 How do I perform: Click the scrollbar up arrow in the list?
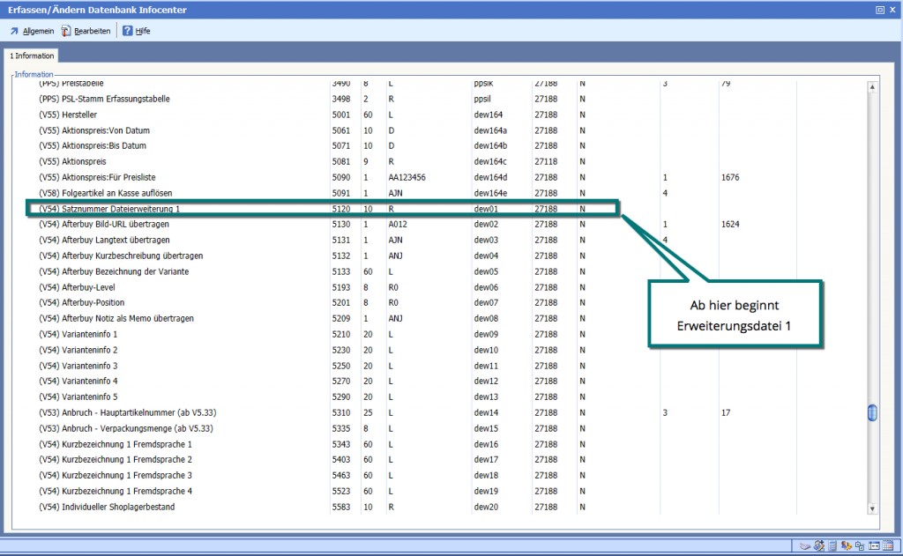[x=872, y=87]
